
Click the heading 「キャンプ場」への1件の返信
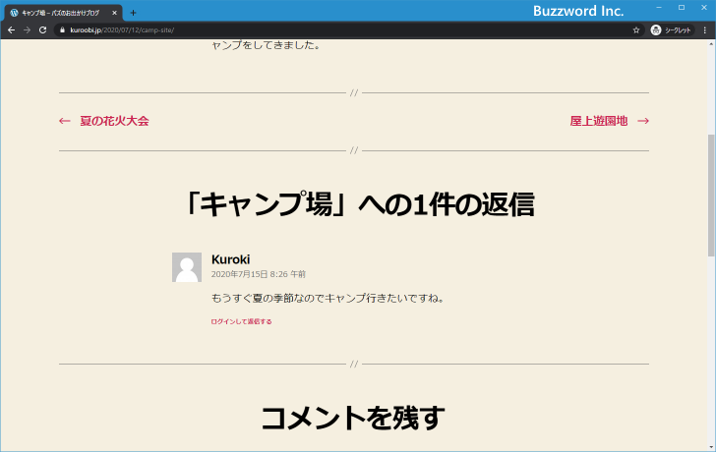[358, 204]
